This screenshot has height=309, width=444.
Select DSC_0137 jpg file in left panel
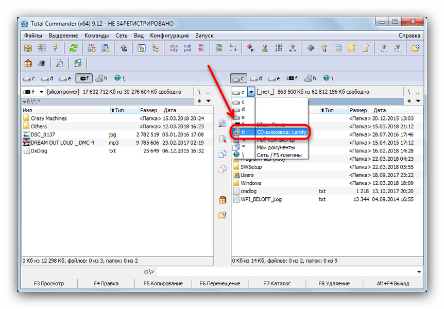(117, 134)
